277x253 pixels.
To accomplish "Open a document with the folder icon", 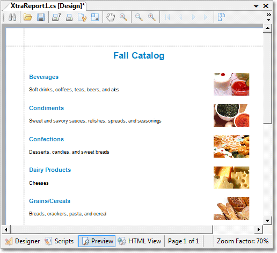I will click(x=28, y=17).
